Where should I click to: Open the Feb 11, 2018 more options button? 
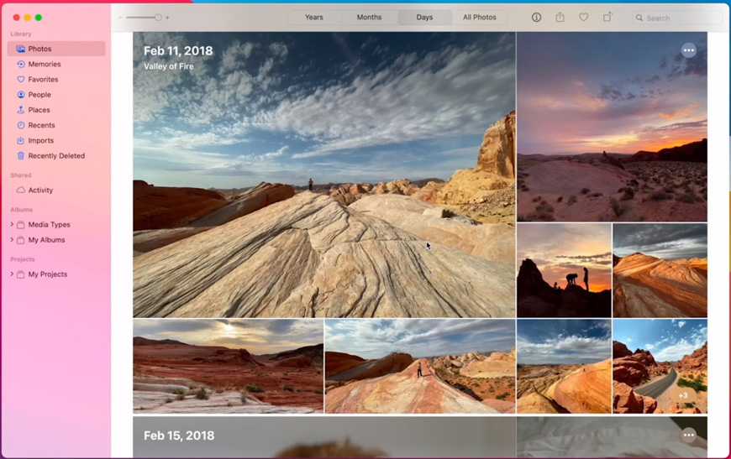tap(689, 50)
